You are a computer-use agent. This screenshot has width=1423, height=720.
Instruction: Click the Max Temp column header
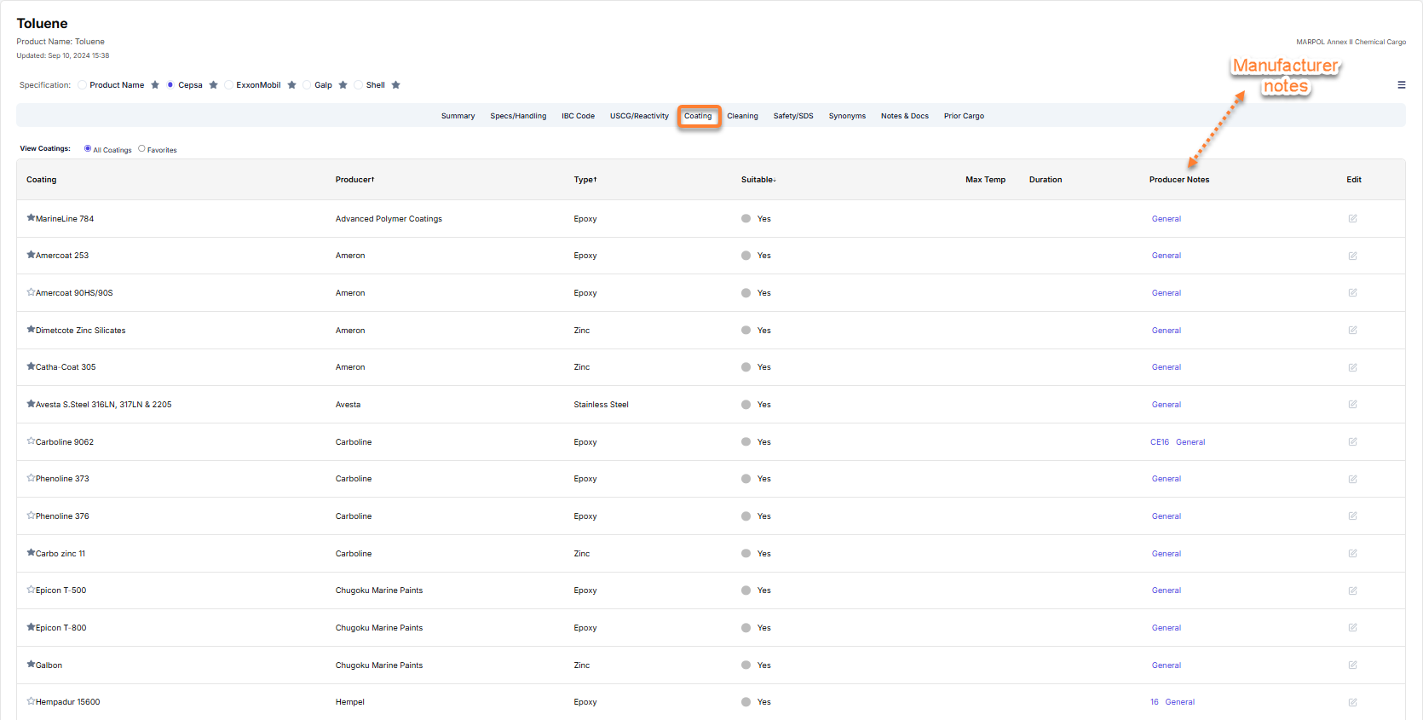tap(985, 180)
